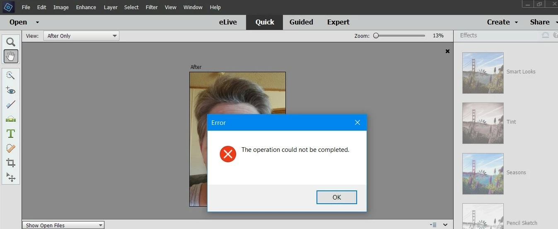Expand the Create dropdown arrow
Screen dimensions: 558x229
coord(516,22)
